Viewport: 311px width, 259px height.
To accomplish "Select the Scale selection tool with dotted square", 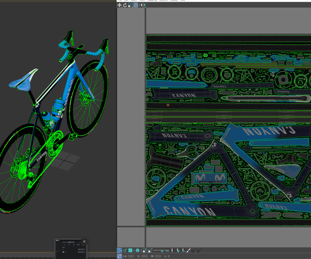I will 130,5.
